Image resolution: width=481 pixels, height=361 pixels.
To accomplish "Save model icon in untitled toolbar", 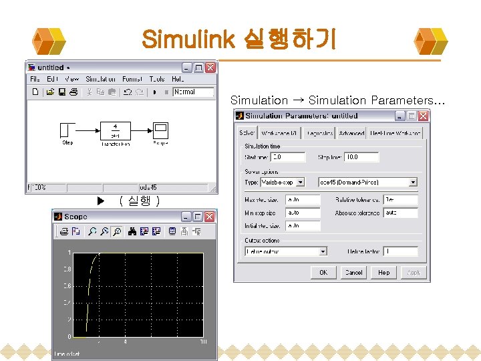I will (62, 92).
